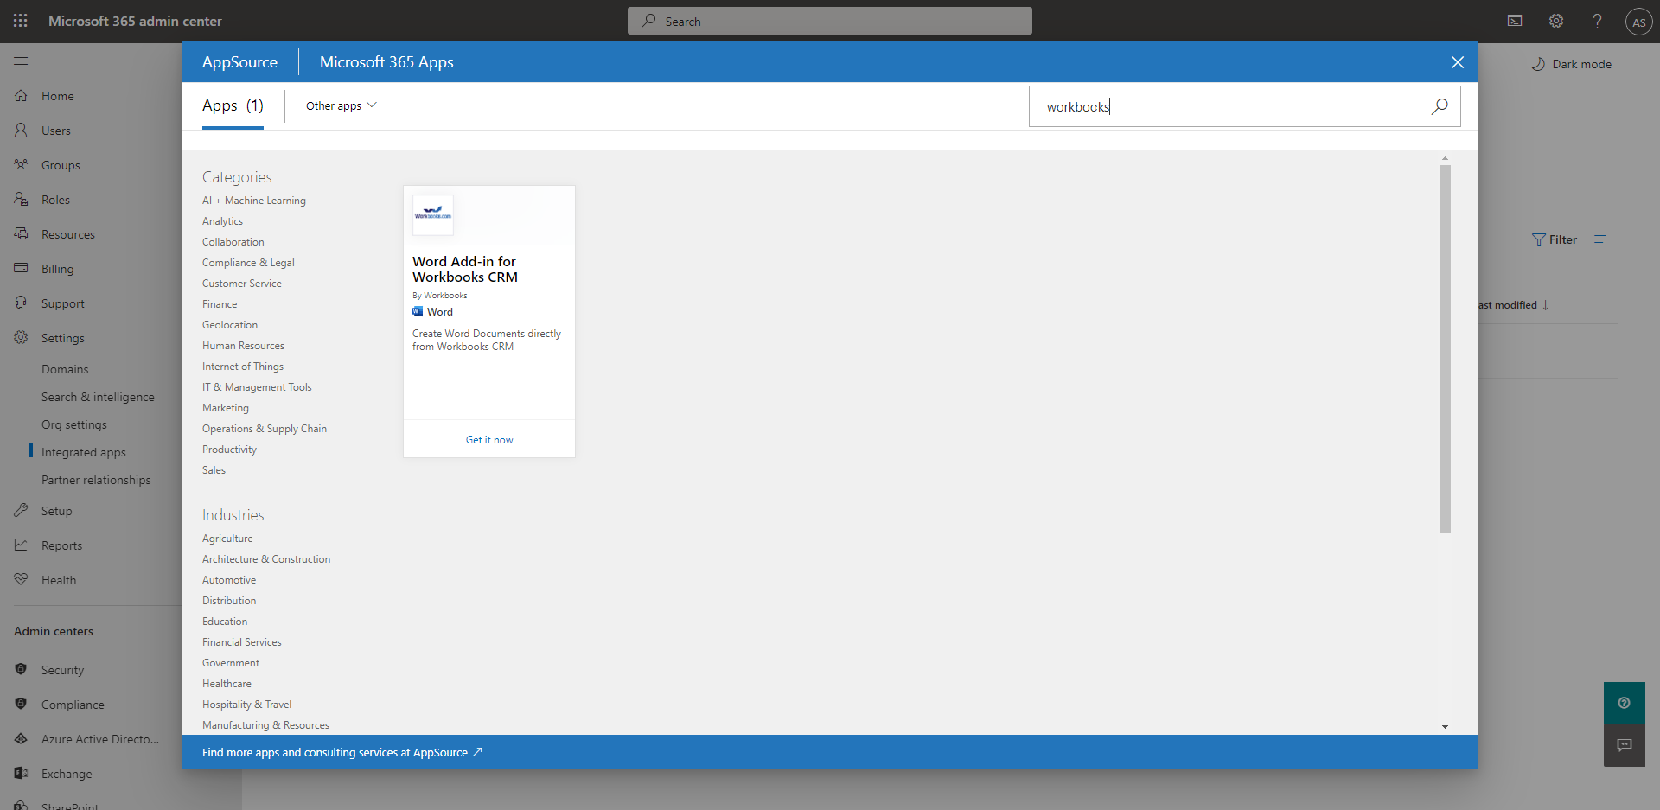The height and width of the screenshot is (810, 1660).
Task: Click Get it now for Workbooks CRM
Action: point(489,440)
